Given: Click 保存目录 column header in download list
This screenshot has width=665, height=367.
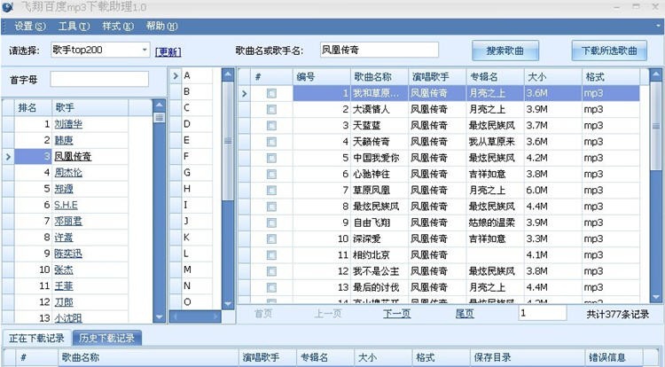Looking at the screenshot, I should [528, 357].
